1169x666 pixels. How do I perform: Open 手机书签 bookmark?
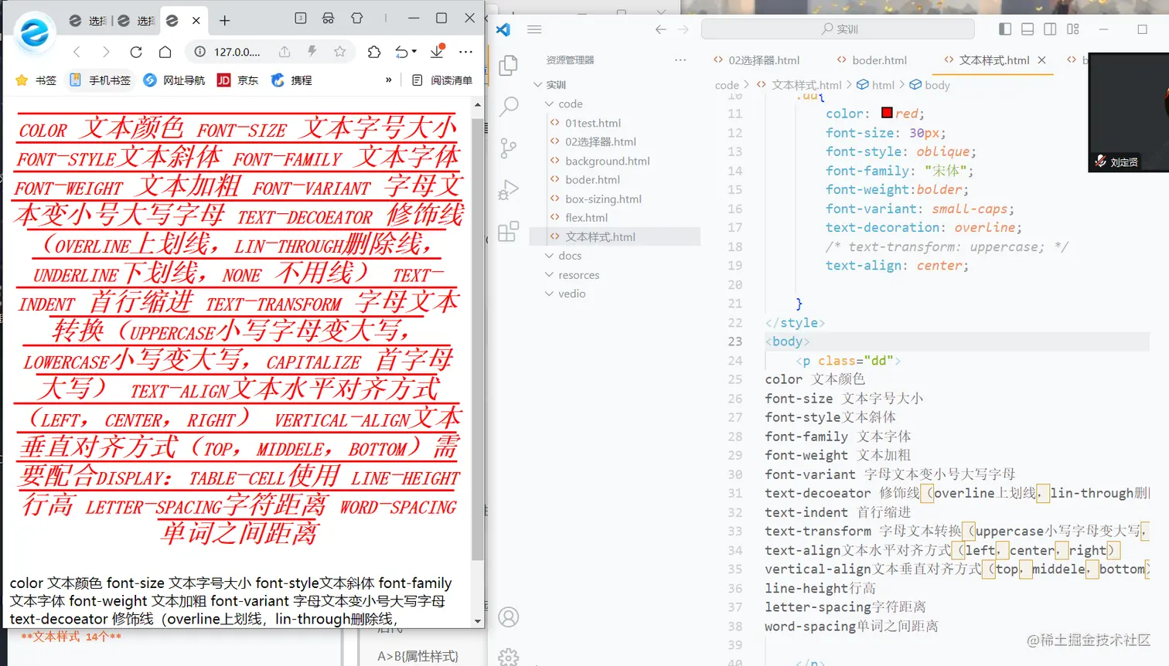pyautogui.click(x=101, y=80)
